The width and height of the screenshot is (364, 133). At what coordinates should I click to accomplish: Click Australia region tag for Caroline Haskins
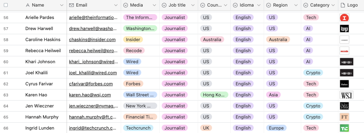pos(278,40)
